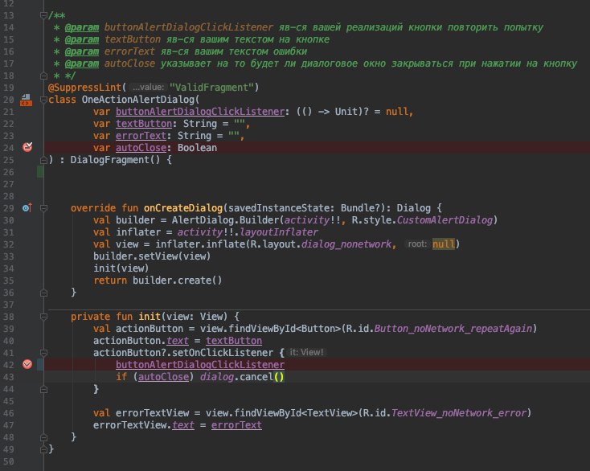Collapse the onCreateDialog function fold marker
The height and width of the screenshot is (471, 590).
coord(43,208)
